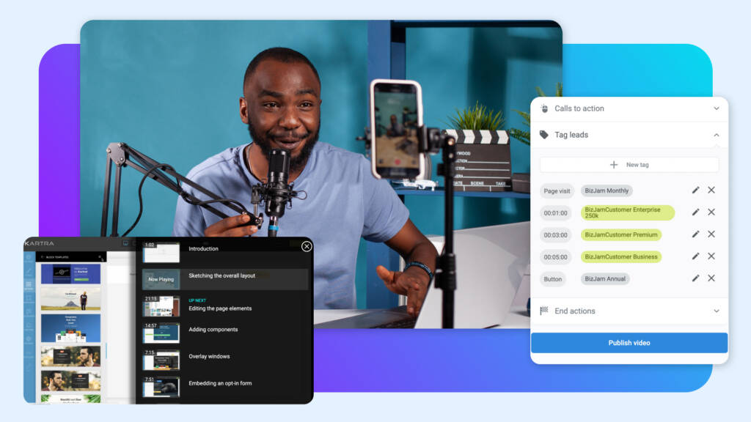Open the 7:51 video thumbnail
Image resolution: width=751 pixels, height=422 pixels.
click(x=161, y=387)
